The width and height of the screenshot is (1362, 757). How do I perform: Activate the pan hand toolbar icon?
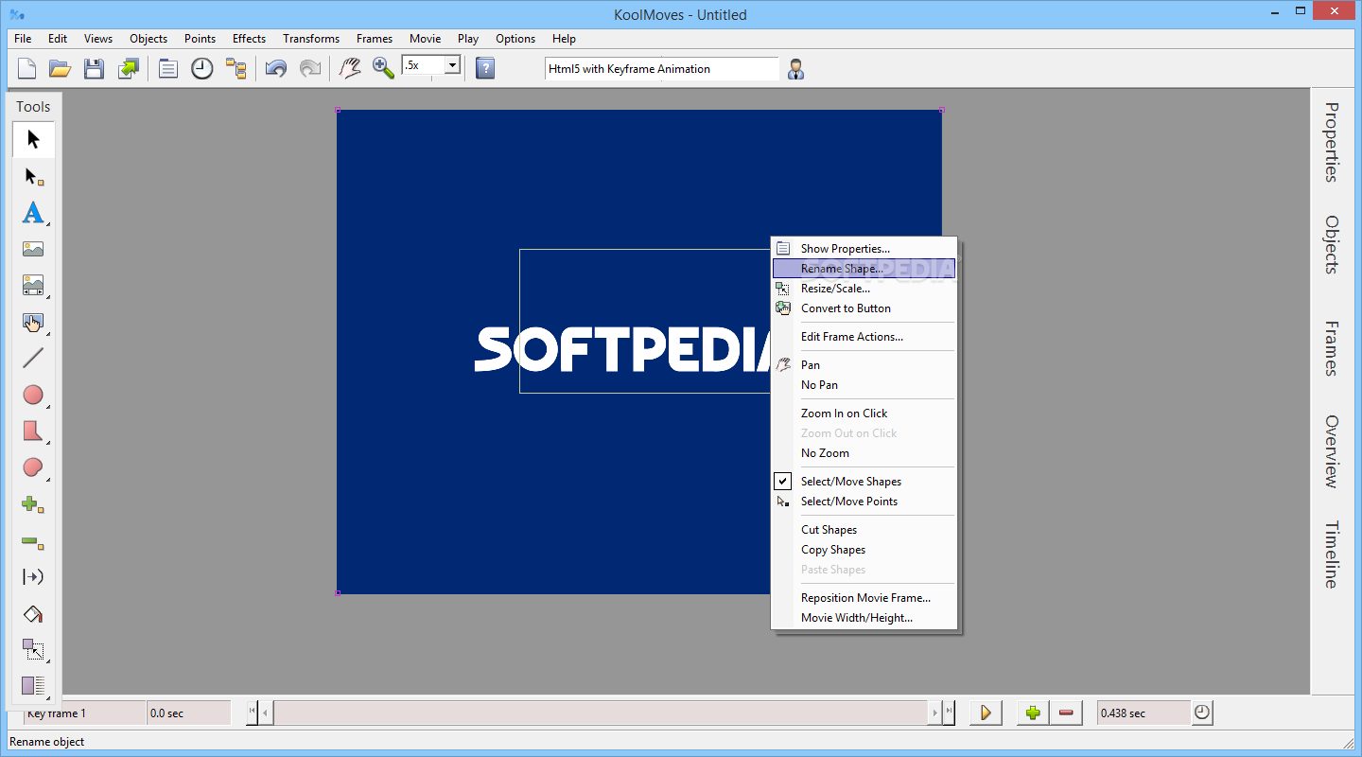[350, 68]
